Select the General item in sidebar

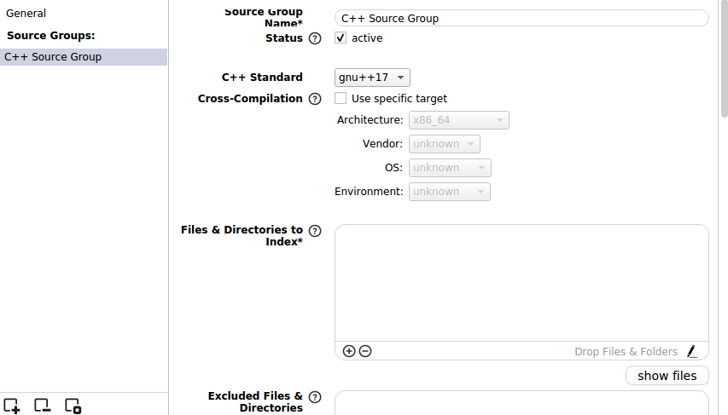26,14
